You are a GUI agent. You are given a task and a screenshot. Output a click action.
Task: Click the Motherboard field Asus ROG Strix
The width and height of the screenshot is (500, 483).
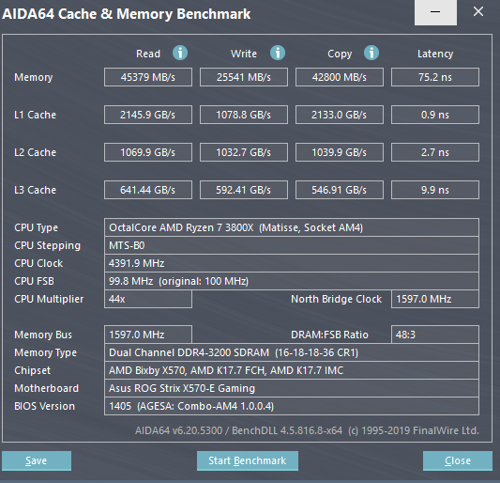tap(292, 388)
